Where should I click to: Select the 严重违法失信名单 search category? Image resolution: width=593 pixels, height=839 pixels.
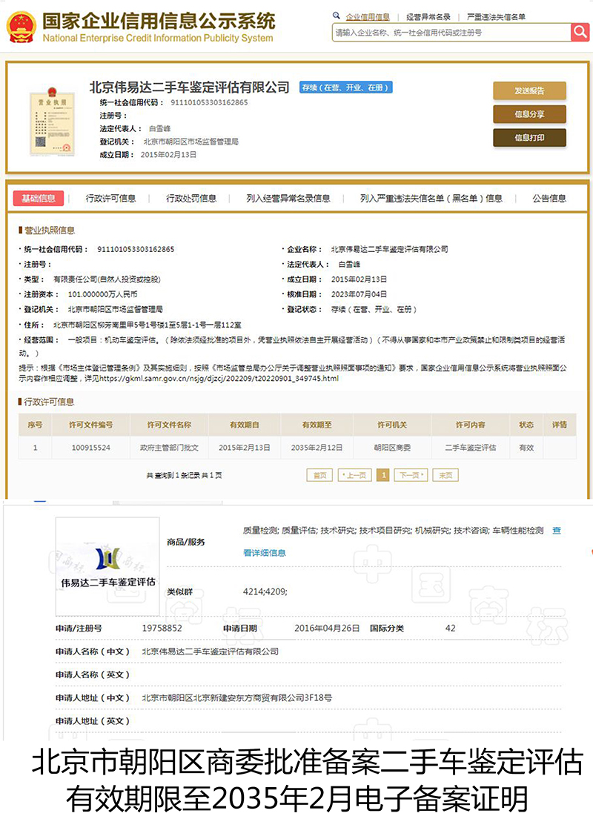496,16
